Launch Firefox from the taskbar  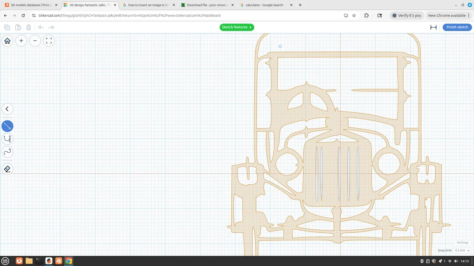pos(19,261)
